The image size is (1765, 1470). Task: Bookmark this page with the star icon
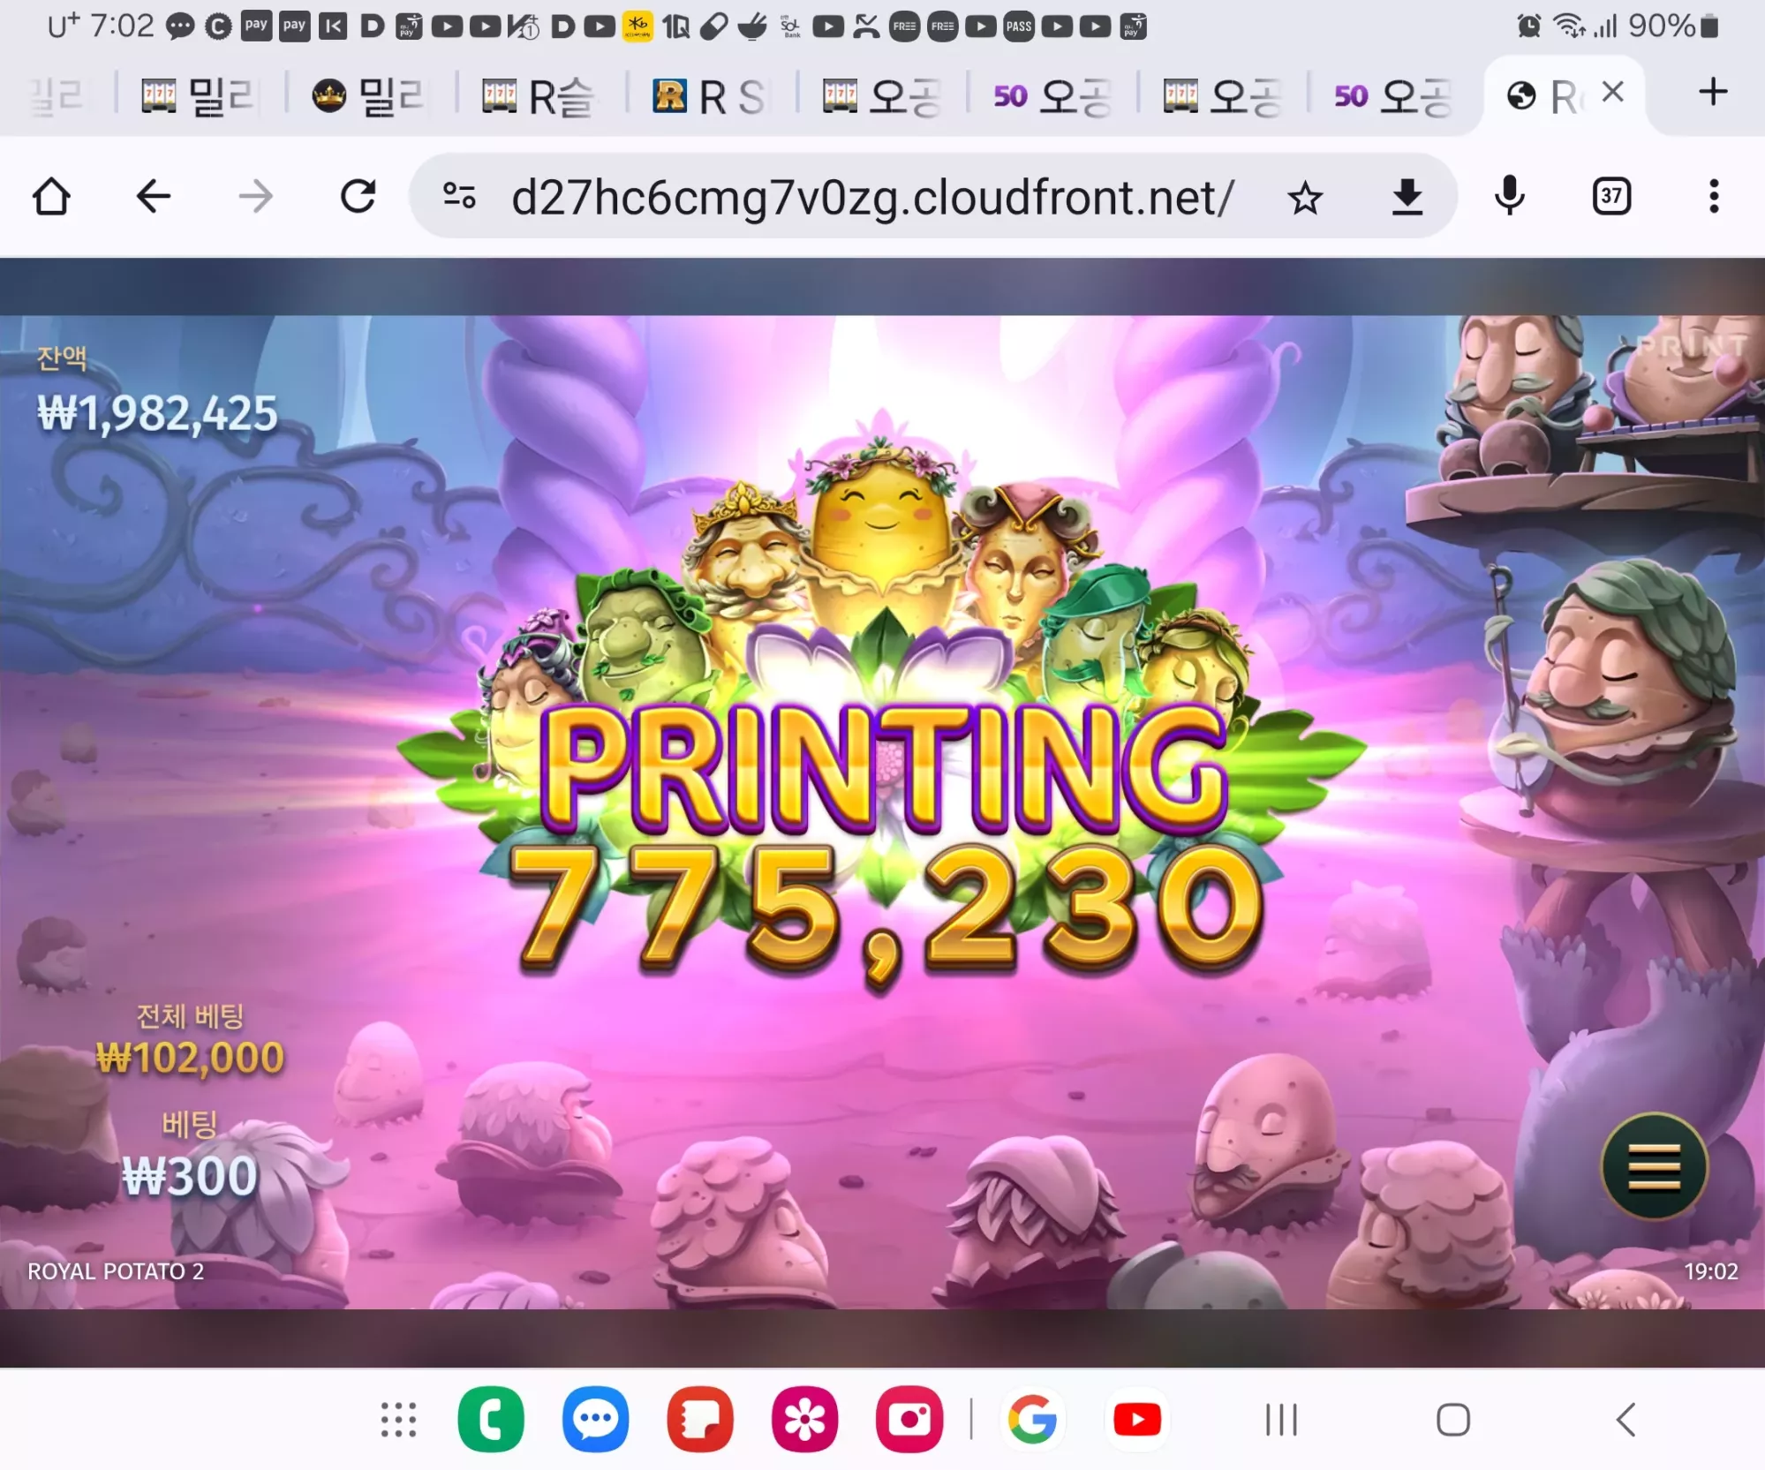(x=1305, y=198)
